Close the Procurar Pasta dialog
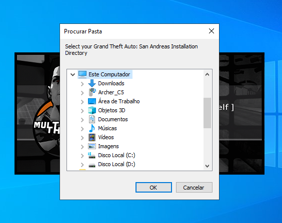This screenshot has height=223, width=282. [x=211, y=31]
